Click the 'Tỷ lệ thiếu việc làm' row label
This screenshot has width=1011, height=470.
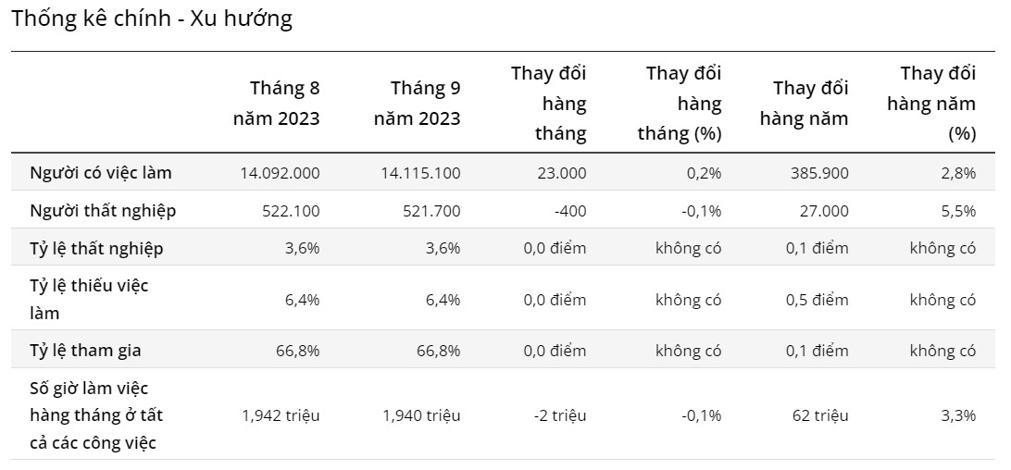pyautogui.click(x=89, y=299)
